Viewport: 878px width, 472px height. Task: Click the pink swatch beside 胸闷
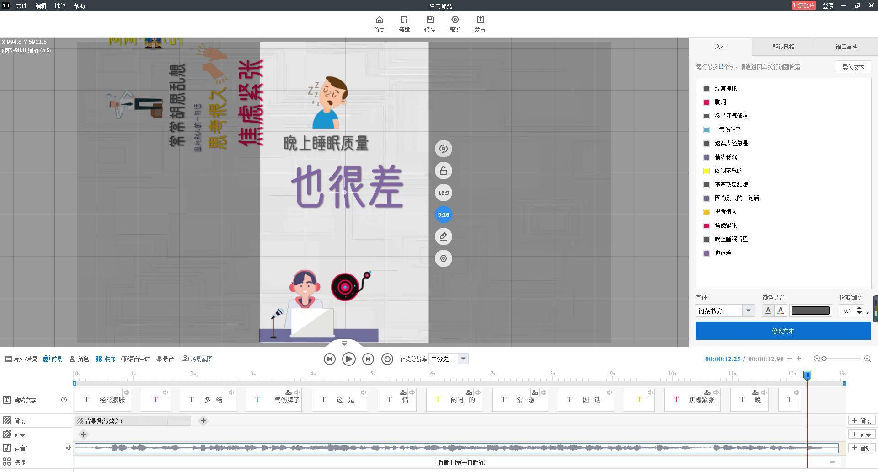click(707, 102)
